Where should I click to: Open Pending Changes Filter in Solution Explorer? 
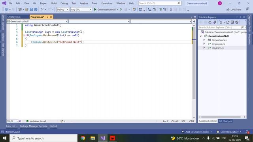[x=221, y=22]
